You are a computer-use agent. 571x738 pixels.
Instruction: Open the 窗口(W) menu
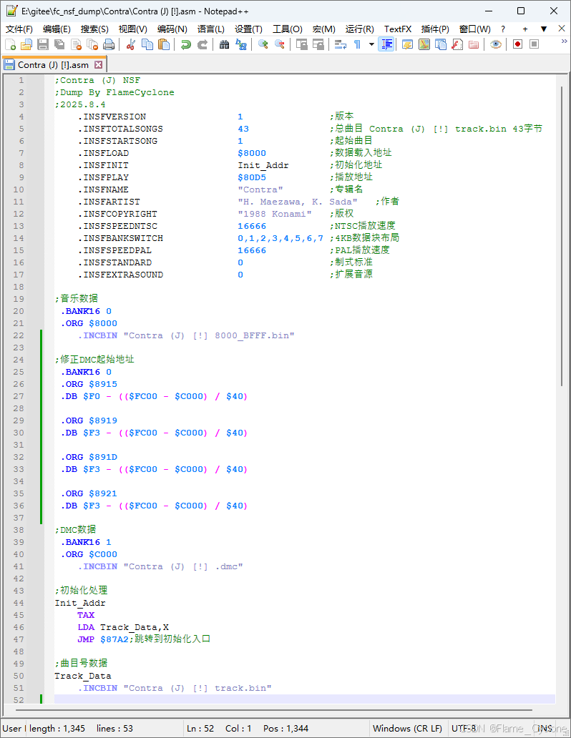475,29
